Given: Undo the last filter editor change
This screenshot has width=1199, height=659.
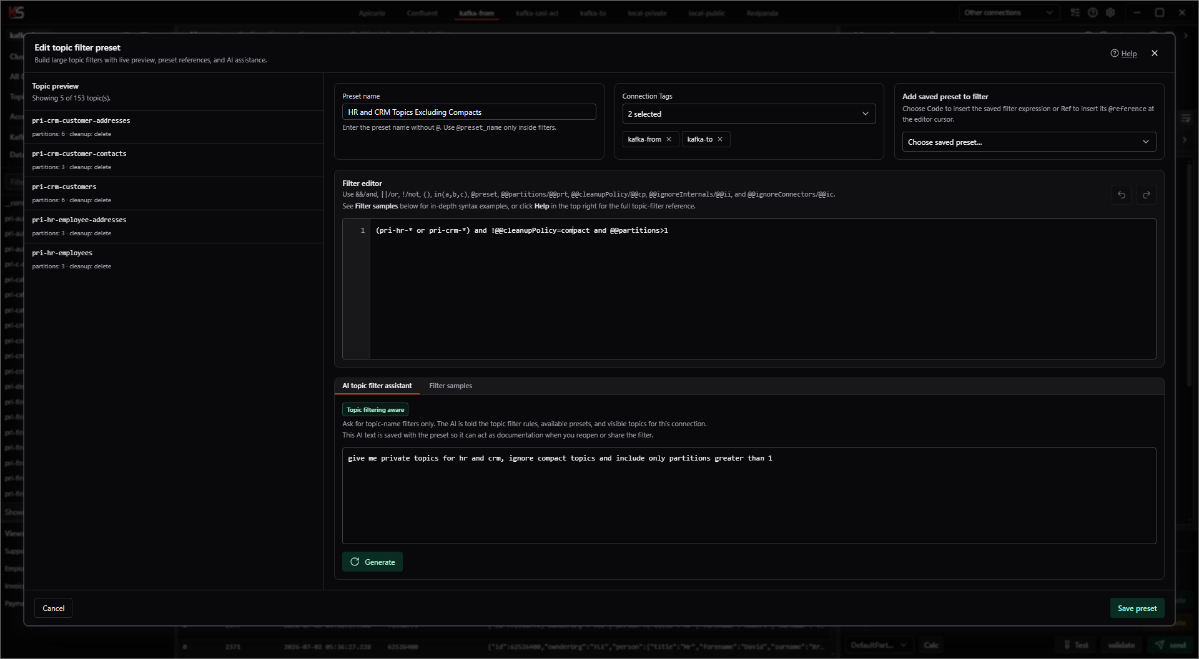Looking at the screenshot, I should pos(1122,195).
